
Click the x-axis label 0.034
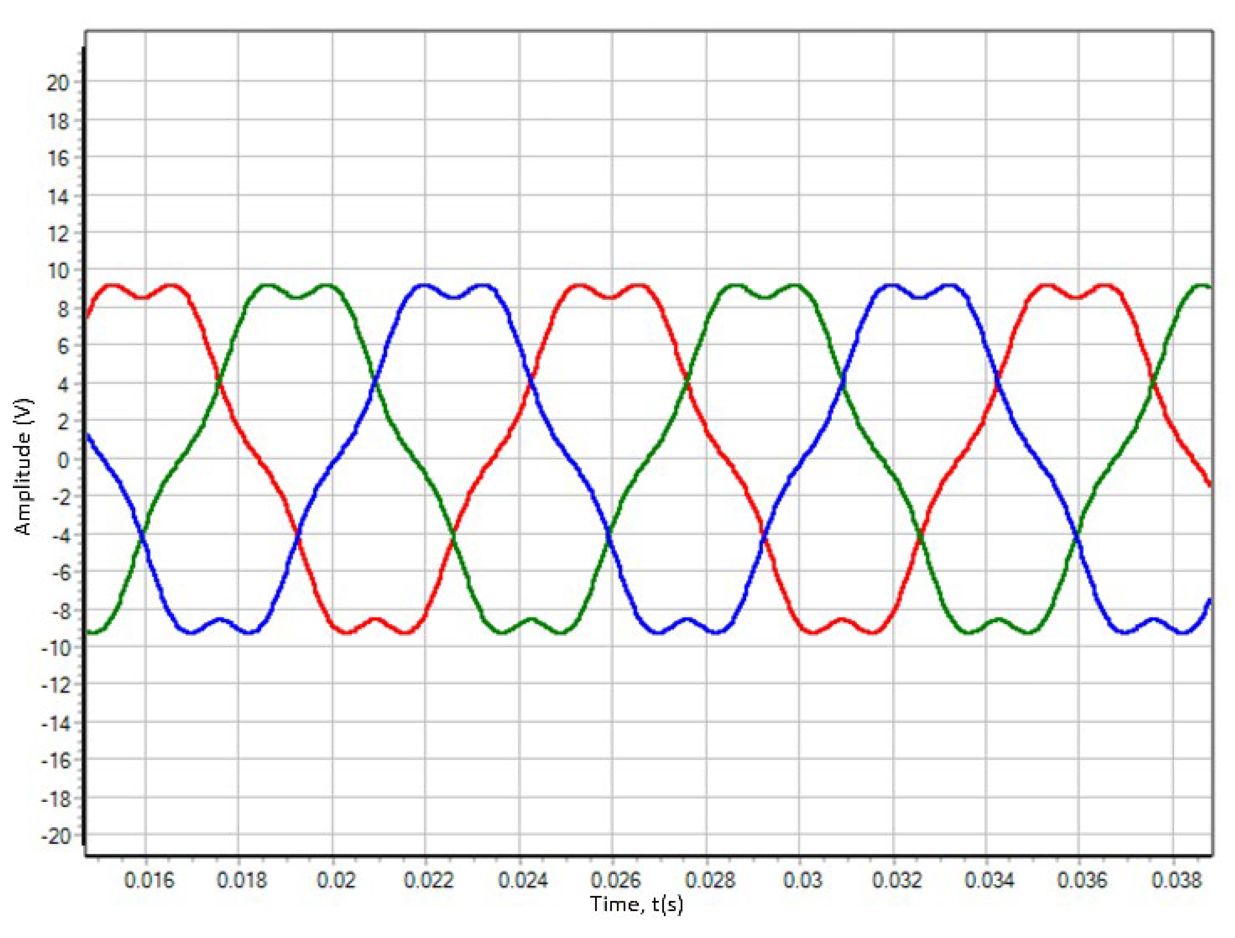coord(989,880)
